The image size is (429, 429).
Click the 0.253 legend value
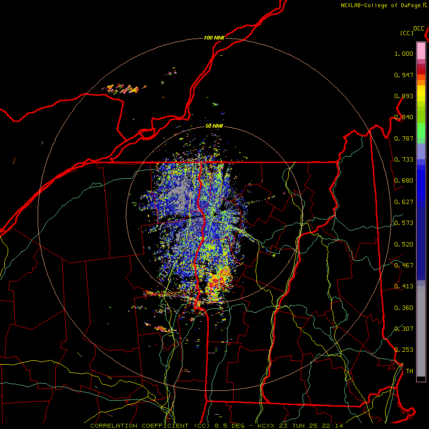(x=404, y=350)
